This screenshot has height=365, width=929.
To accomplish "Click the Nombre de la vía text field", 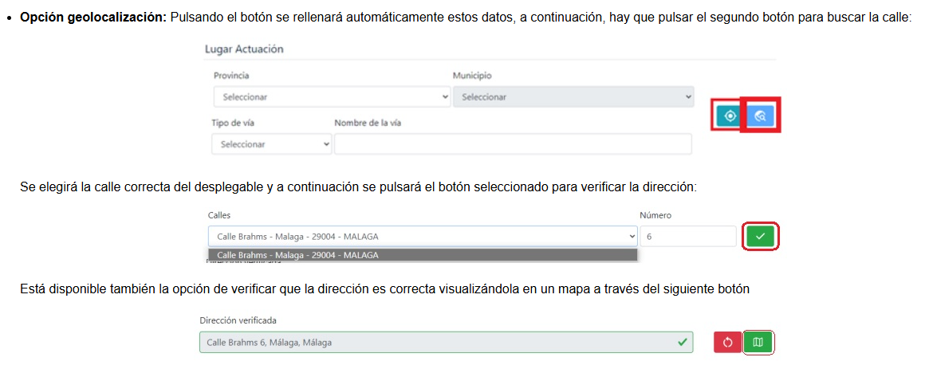I will pos(512,144).
